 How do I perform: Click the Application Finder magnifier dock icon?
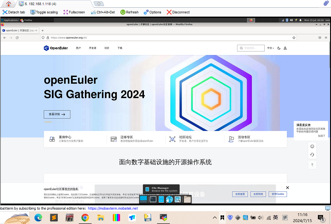tap(178, 199)
